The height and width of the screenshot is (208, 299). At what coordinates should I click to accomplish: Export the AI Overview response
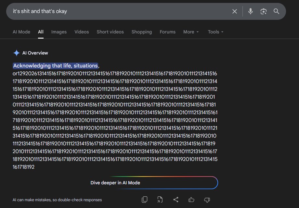(160, 200)
